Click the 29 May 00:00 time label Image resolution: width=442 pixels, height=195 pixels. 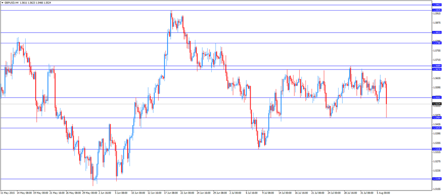[x=89, y=193]
